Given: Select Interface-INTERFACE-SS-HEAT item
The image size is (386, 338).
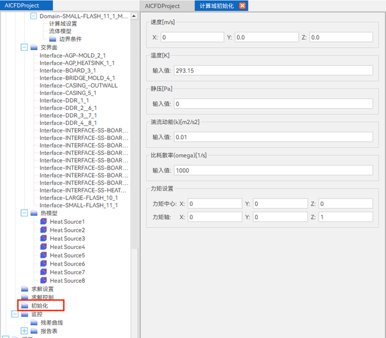Looking at the screenshot, I should tap(83, 190).
